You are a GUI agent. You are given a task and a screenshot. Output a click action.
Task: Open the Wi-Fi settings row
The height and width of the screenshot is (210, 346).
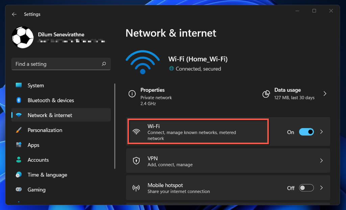(228, 132)
